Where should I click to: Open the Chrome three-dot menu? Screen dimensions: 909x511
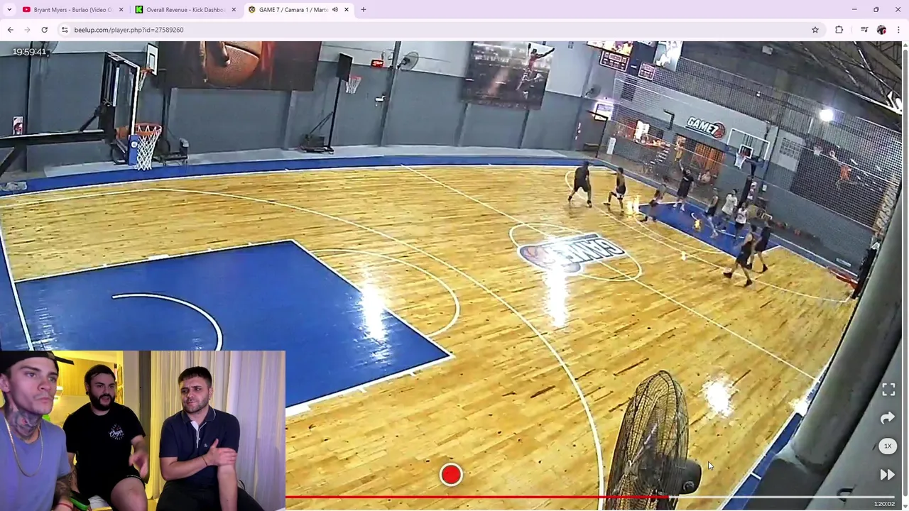(898, 30)
